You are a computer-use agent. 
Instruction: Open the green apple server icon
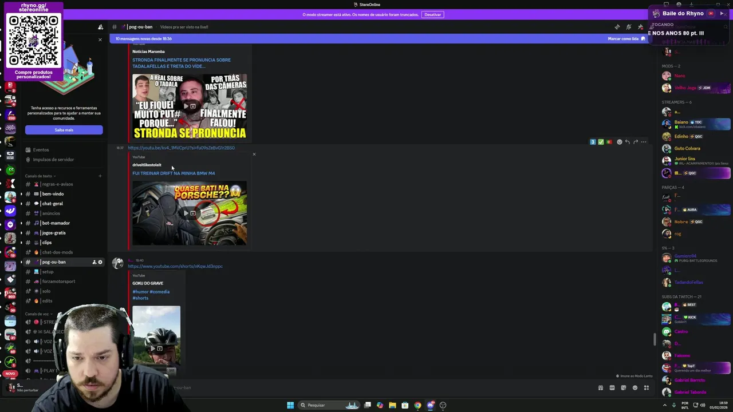coord(10,169)
